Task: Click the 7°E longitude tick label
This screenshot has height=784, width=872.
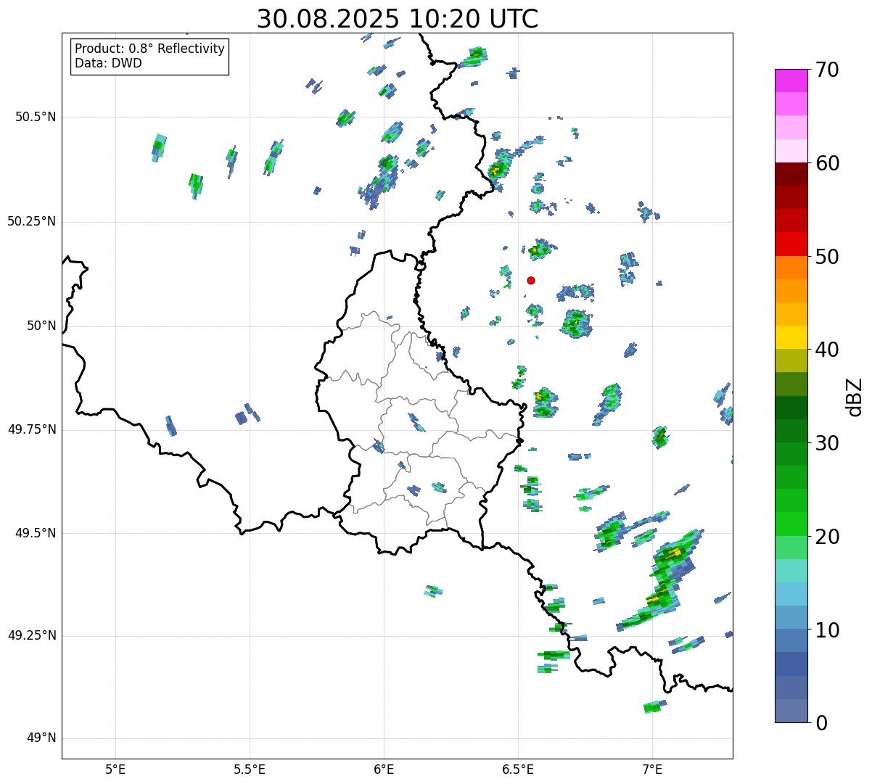Action: pyautogui.click(x=652, y=769)
